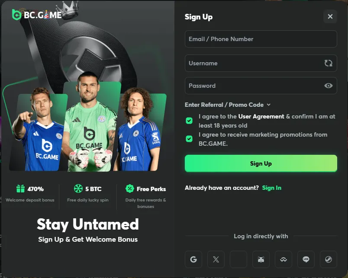Uncheck the User Agreement checkbox
Viewport: 348px width, 278px height.
[x=189, y=121]
